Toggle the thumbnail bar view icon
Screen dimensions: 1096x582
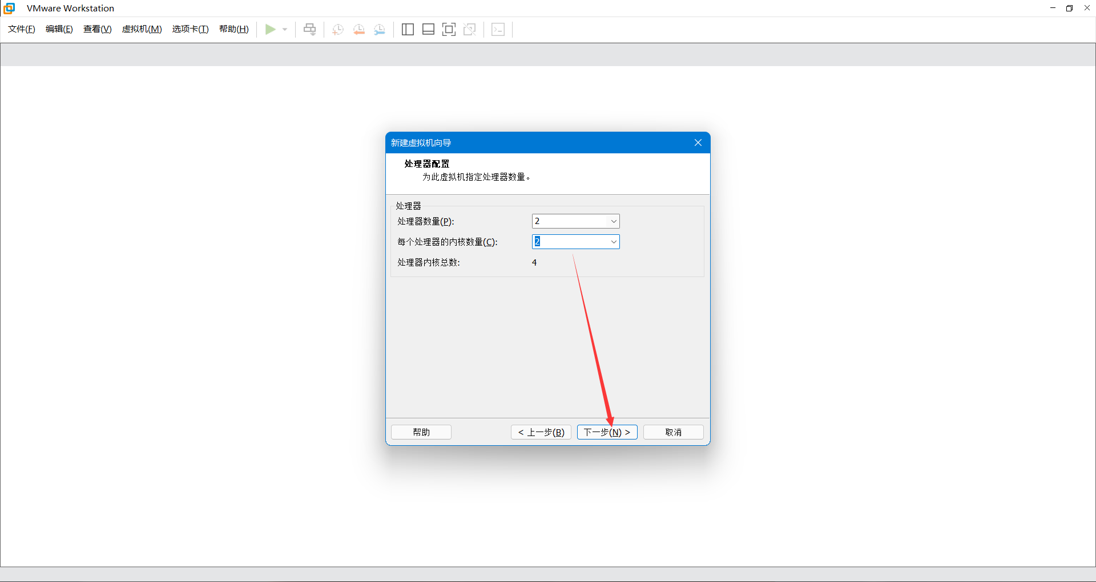pyautogui.click(x=428, y=29)
